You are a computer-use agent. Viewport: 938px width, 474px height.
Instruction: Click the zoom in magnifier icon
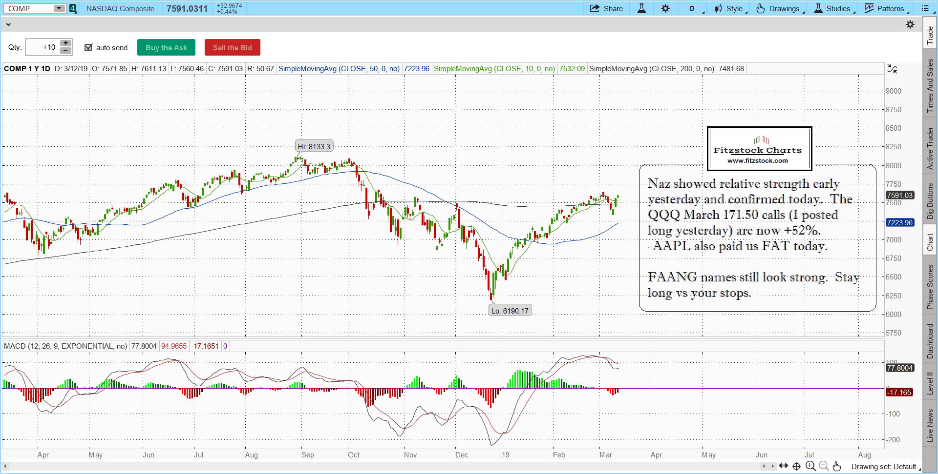pos(810,466)
